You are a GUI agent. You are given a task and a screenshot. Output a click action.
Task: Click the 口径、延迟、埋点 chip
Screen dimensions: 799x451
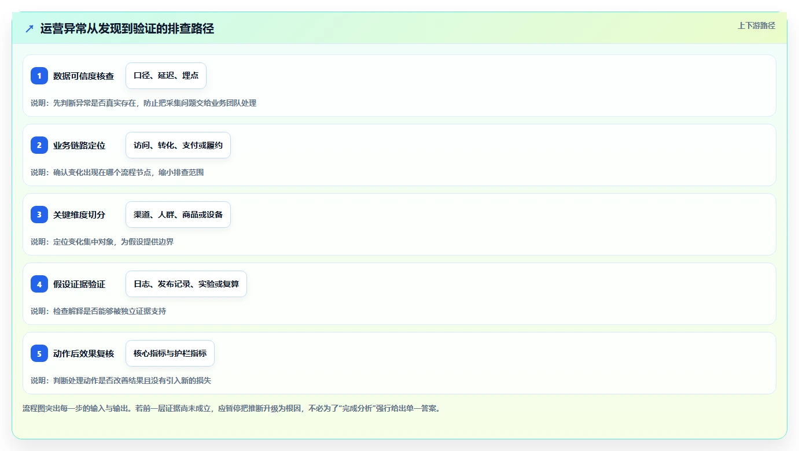click(166, 76)
